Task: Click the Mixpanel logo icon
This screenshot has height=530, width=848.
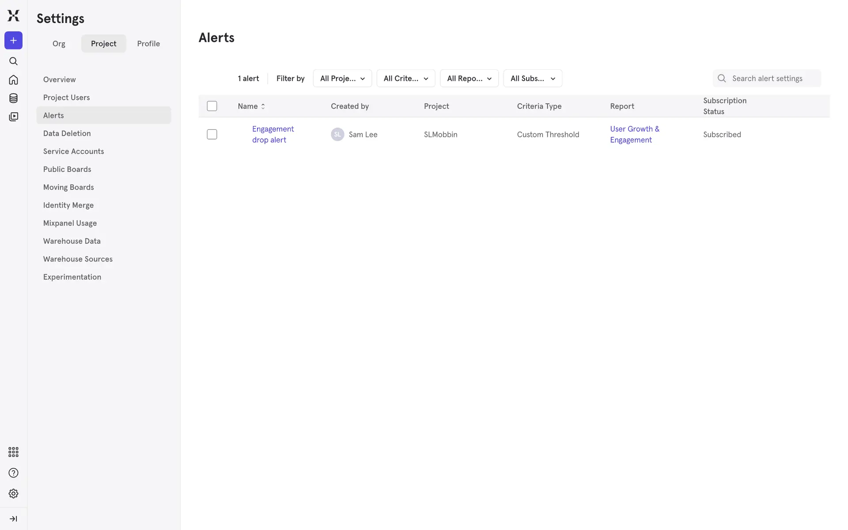Action: (13, 15)
